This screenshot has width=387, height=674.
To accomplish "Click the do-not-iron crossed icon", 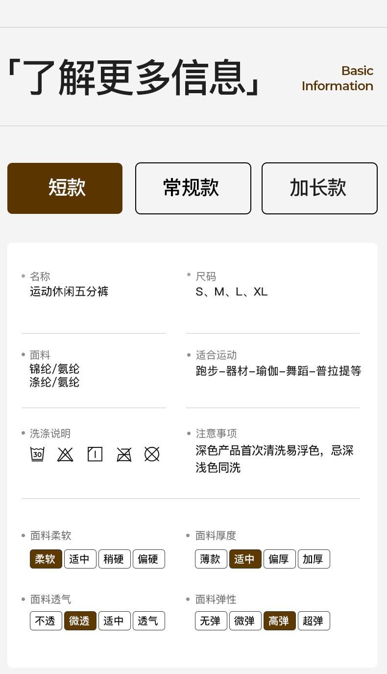I will tap(124, 454).
